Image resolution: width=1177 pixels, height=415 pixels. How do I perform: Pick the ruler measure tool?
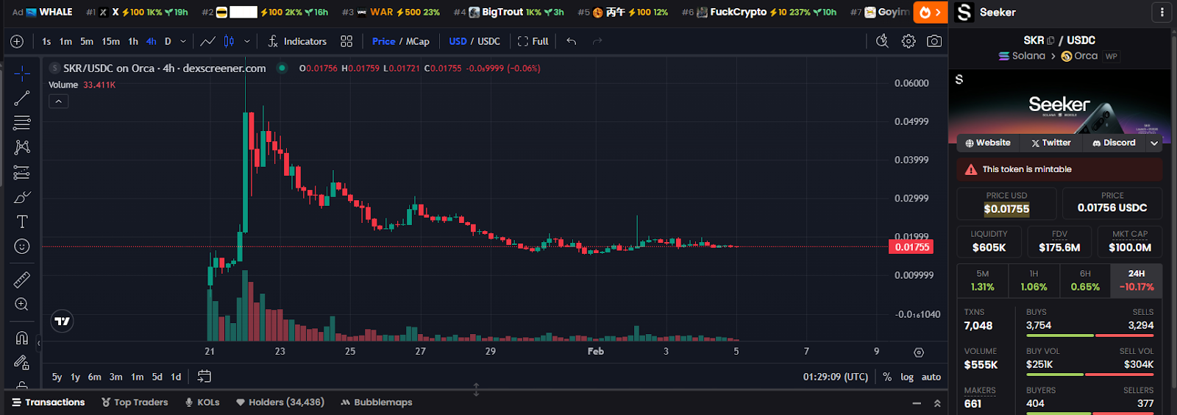click(x=22, y=280)
